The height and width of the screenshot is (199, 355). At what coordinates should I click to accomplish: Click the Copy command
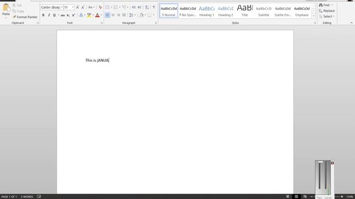click(18, 11)
